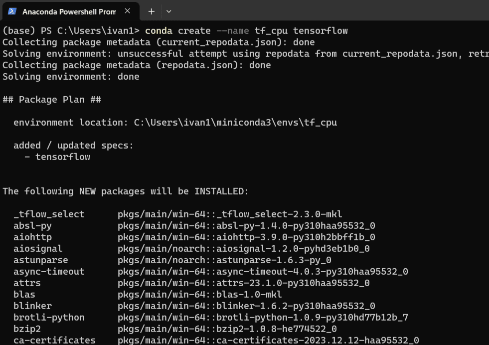Click the NEW packages will be INSTALLED line

(126, 191)
